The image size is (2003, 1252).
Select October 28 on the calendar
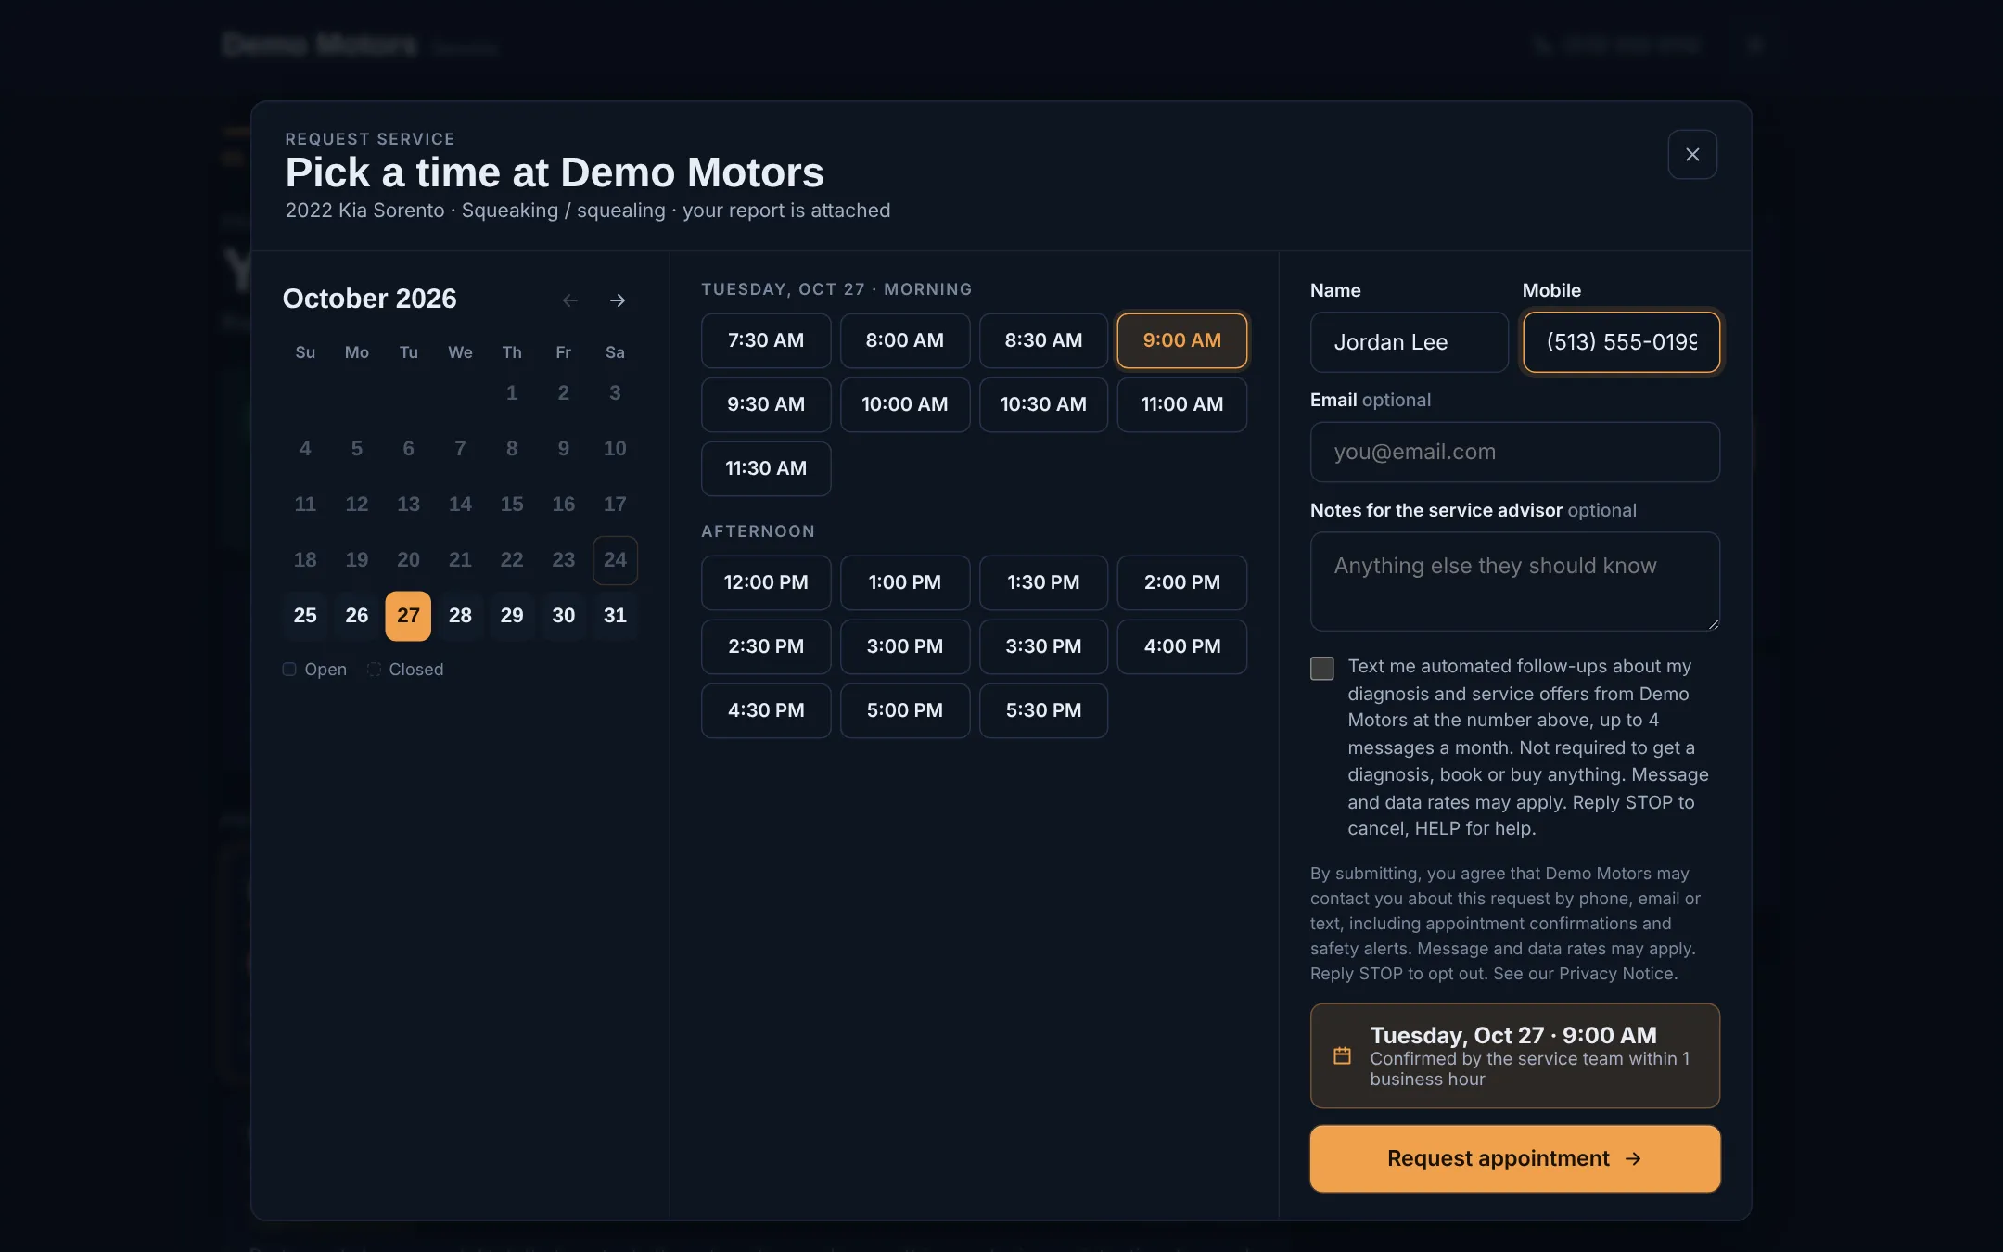pyautogui.click(x=460, y=615)
